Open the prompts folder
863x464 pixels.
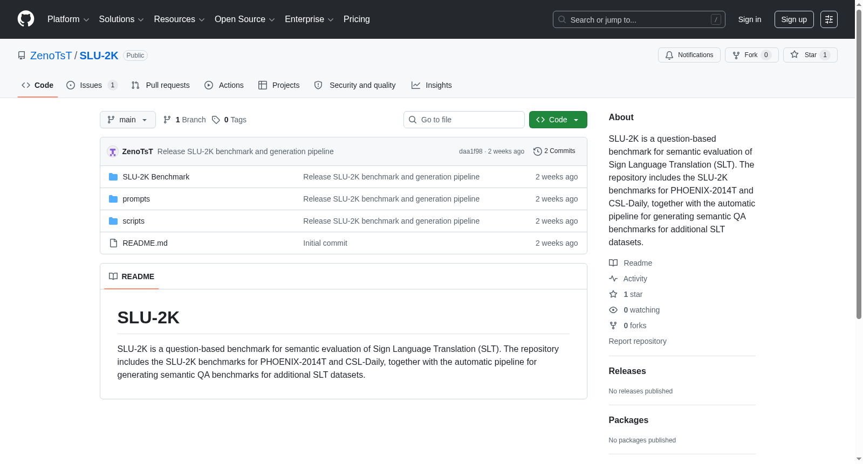click(x=136, y=199)
